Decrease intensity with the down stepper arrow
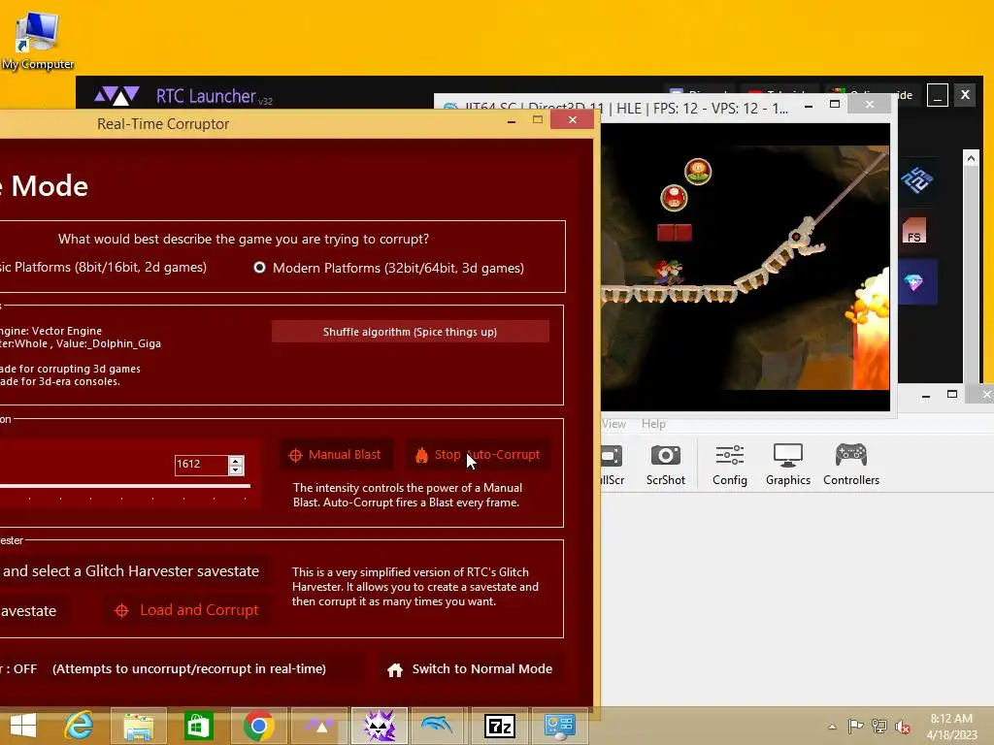 (x=236, y=470)
